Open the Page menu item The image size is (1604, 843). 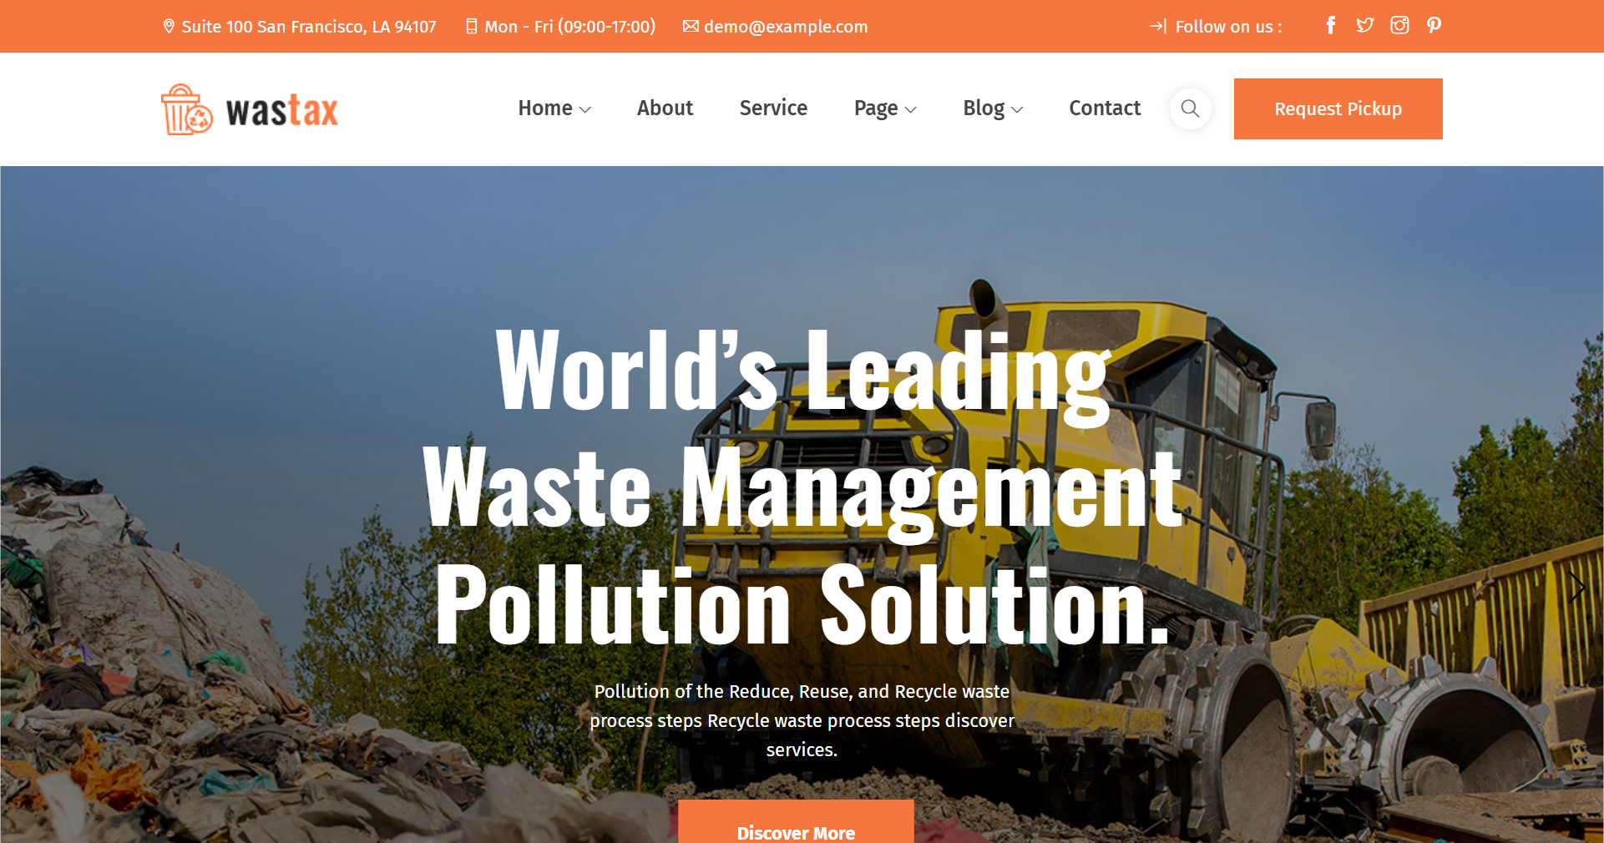pyautogui.click(x=876, y=109)
